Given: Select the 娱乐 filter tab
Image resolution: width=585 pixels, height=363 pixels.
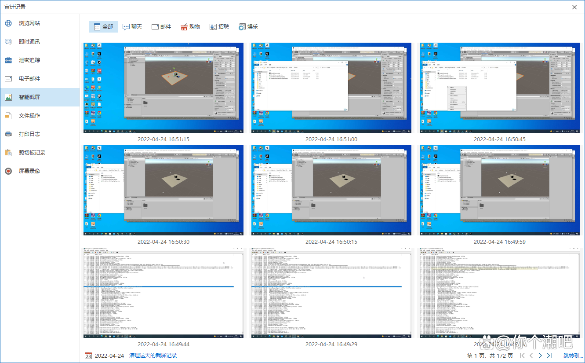Looking at the screenshot, I should (248, 27).
